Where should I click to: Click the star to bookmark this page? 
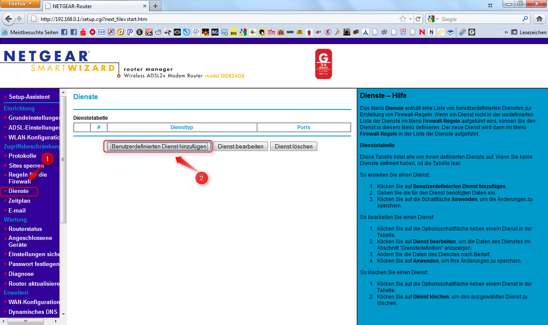[402, 19]
